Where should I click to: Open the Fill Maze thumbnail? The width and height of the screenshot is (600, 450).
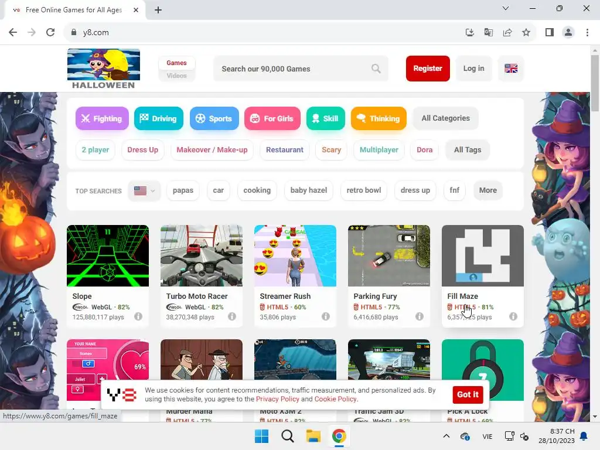coord(483,255)
